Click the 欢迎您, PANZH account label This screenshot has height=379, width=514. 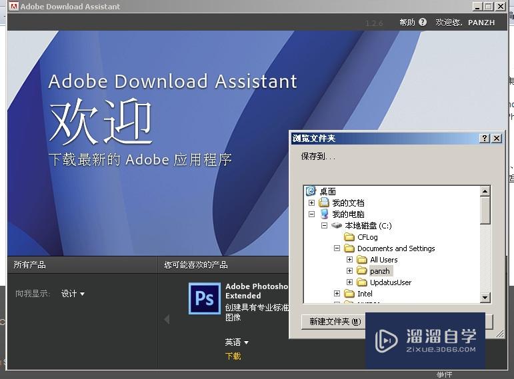coord(465,22)
